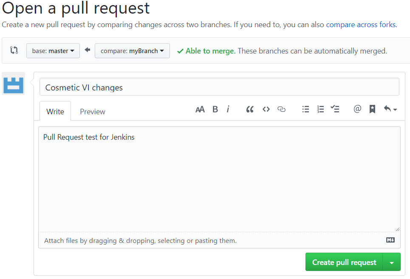Mention a user with @ icon
The image size is (410, 279).
pos(357,110)
